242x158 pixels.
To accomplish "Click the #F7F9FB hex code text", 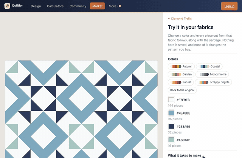I will pyautogui.click(x=183, y=100).
